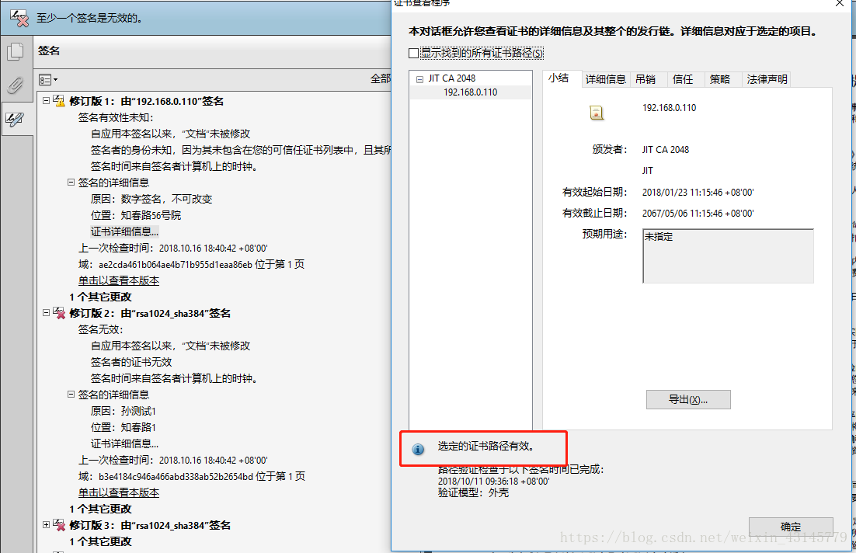
Task: Click the invalid signature icon of revision 2
Action: 59,313
